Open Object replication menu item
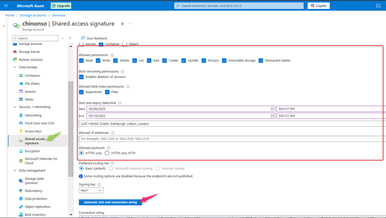The image size is (386, 218). click(38, 207)
